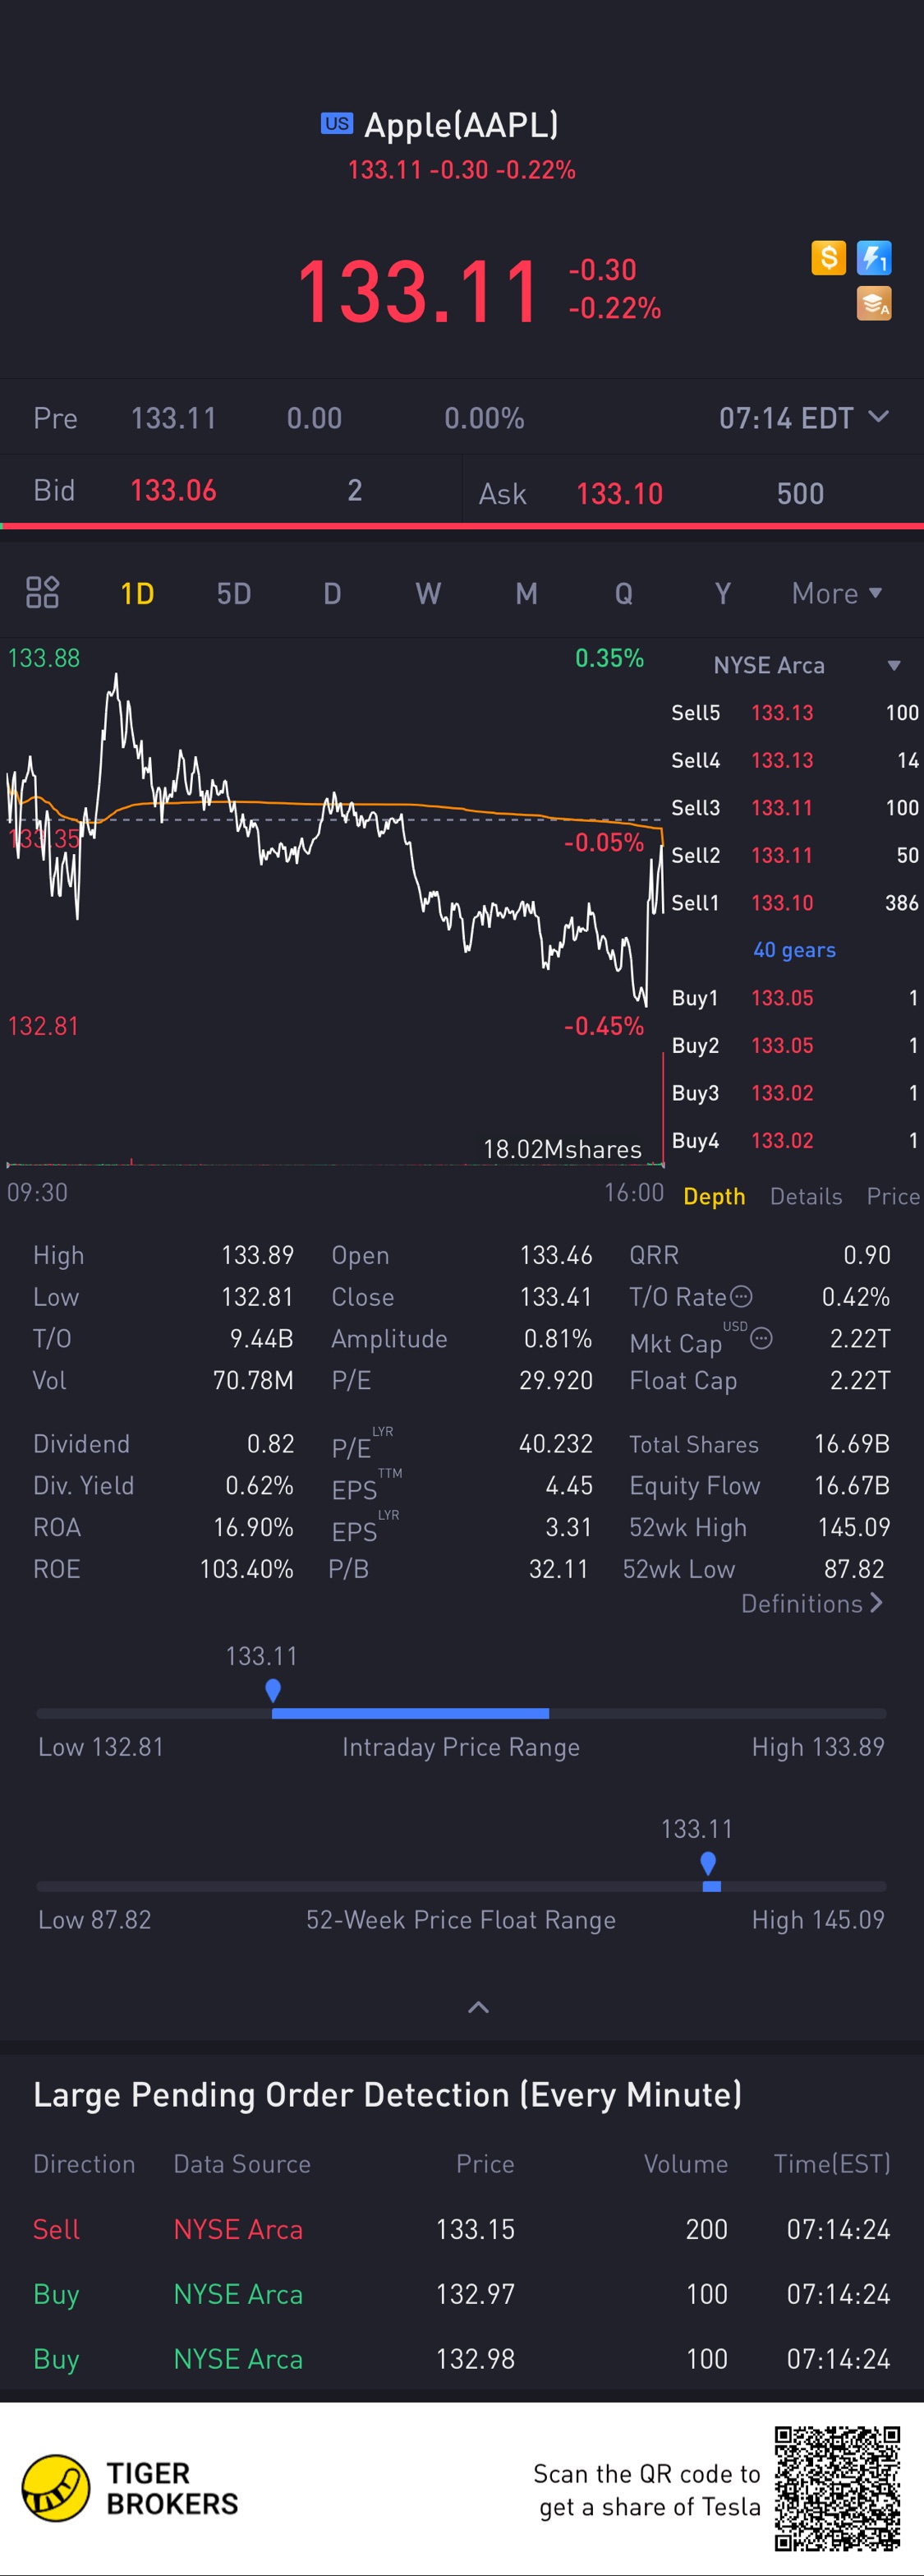
Task: Tap the blue lightning bolt icon
Action: click(874, 258)
